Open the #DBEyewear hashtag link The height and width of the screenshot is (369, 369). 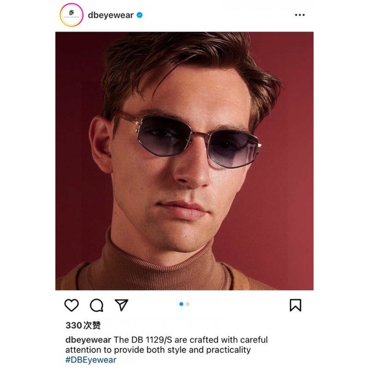pos(91,360)
